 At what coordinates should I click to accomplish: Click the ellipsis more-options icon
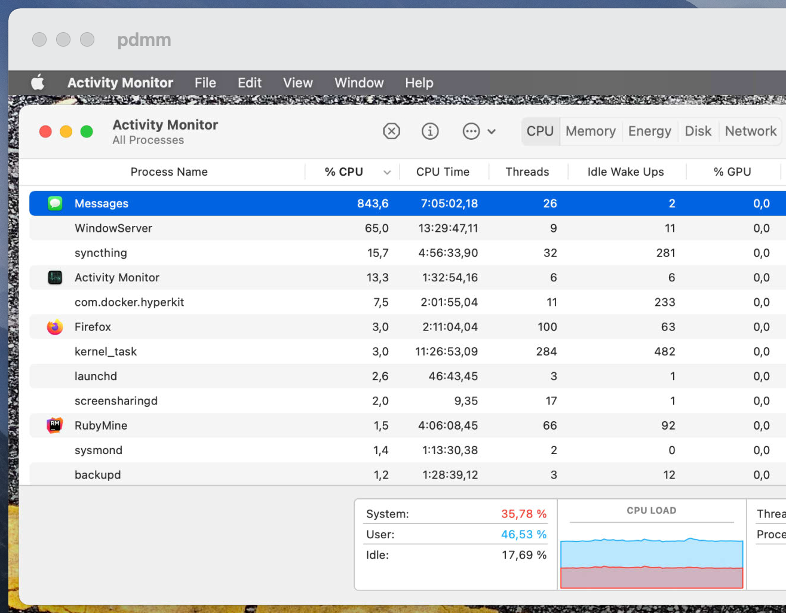coord(471,131)
